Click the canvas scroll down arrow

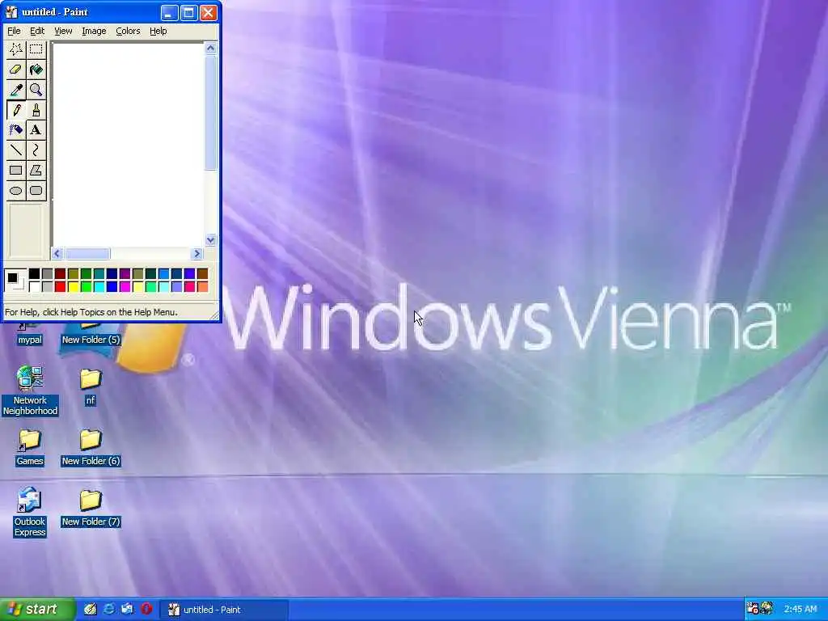point(211,239)
